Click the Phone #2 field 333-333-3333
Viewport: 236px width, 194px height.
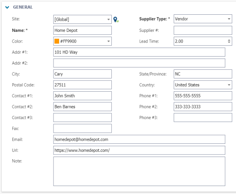tap(203, 107)
